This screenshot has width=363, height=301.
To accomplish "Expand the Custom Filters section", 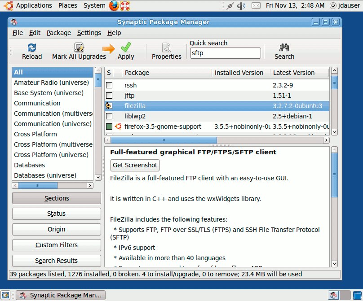I will click(x=56, y=245).
